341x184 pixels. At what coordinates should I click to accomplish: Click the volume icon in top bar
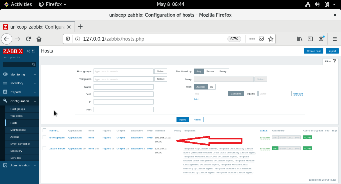[317, 4]
